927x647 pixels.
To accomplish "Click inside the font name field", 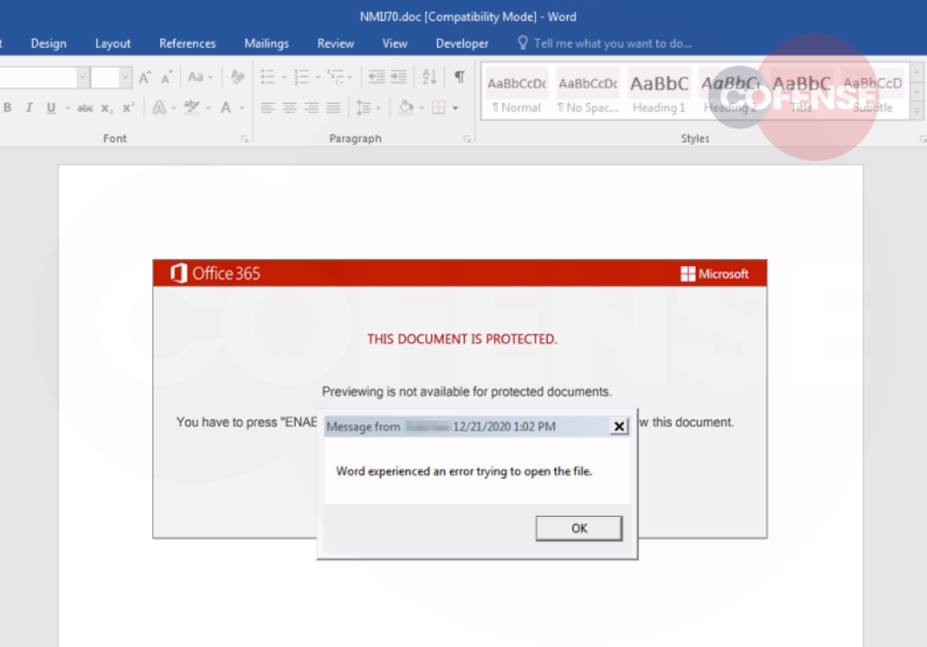I will [x=38, y=78].
